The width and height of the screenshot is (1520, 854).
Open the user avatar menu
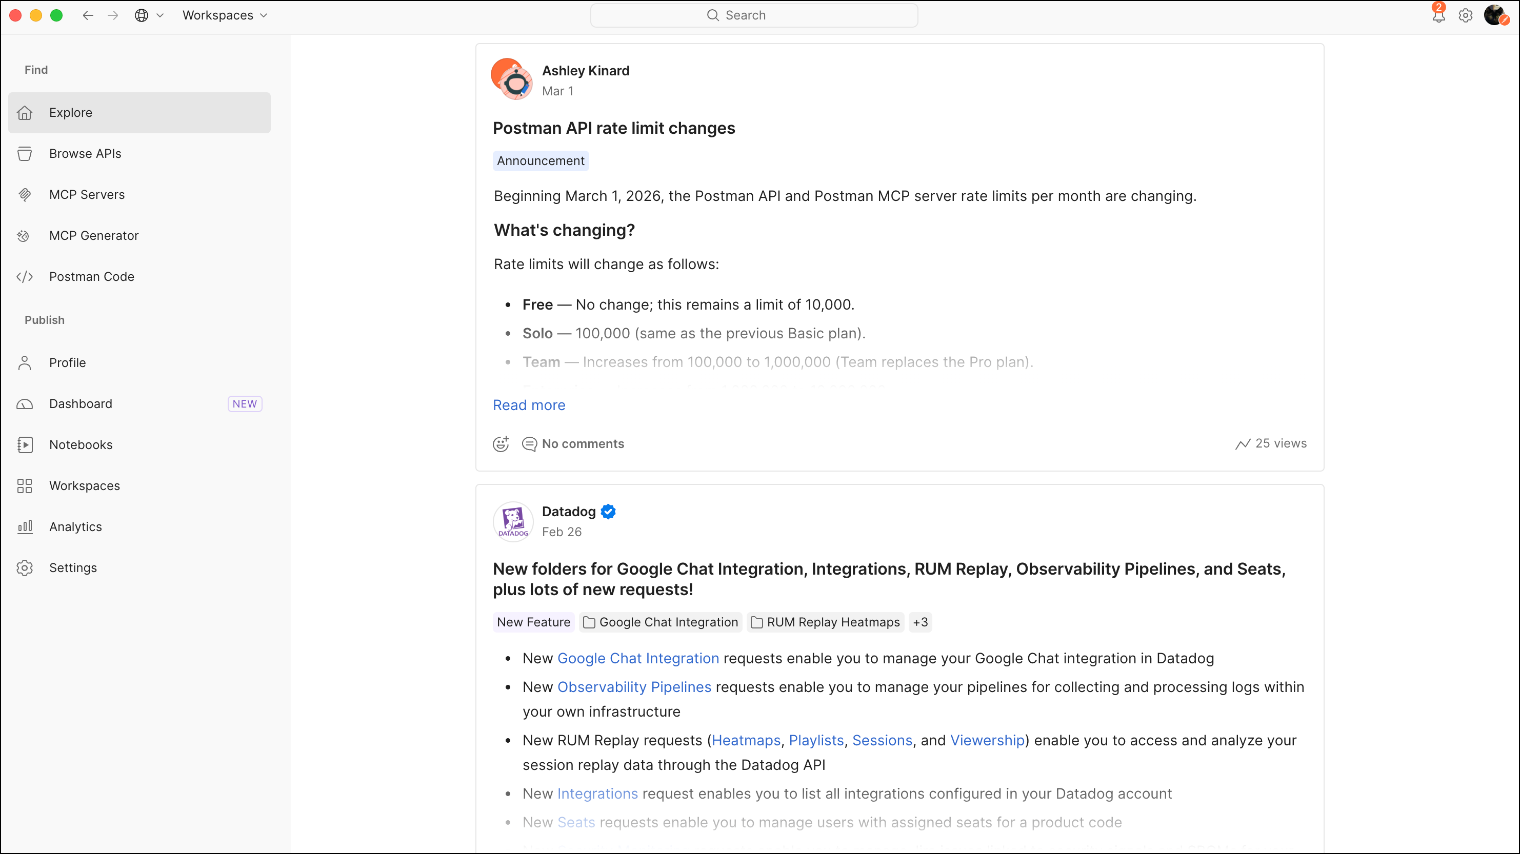pyautogui.click(x=1496, y=15)
